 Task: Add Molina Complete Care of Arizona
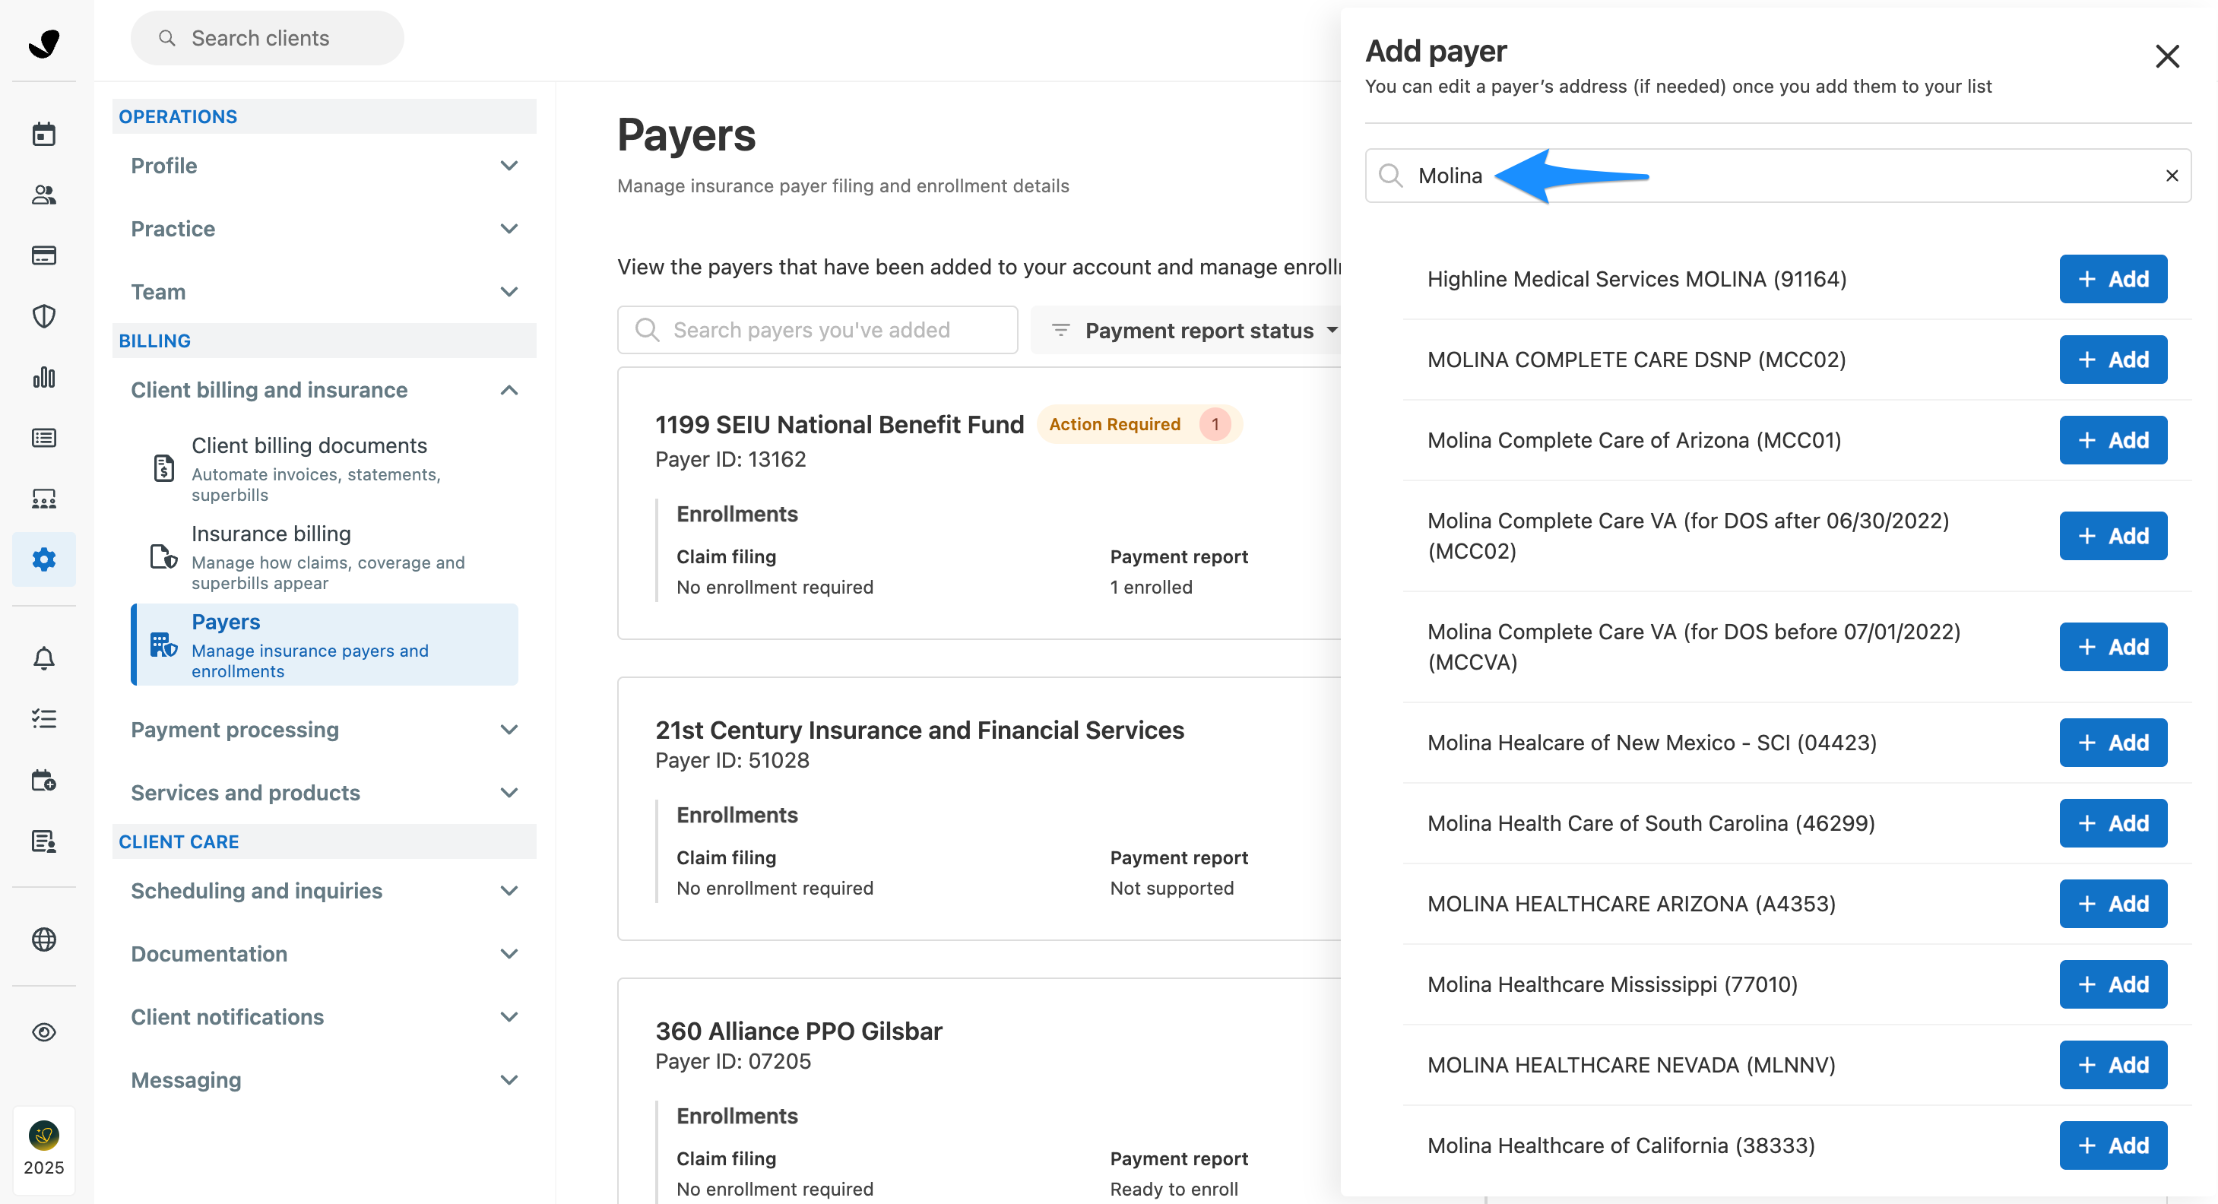tap(2112, 440)
